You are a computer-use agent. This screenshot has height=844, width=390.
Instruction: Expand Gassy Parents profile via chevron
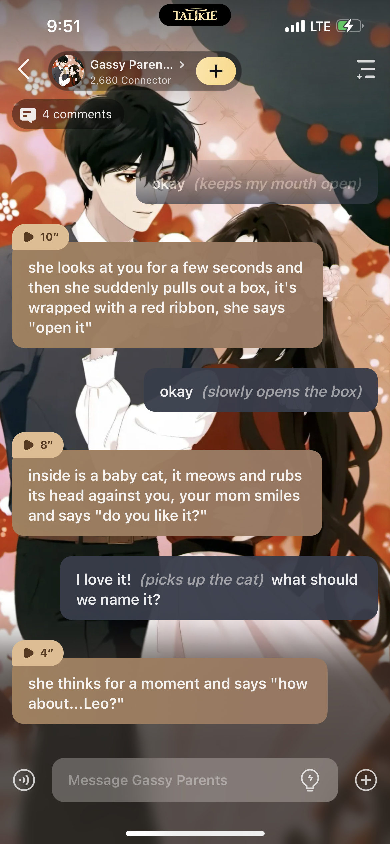(x=182, y=65)
